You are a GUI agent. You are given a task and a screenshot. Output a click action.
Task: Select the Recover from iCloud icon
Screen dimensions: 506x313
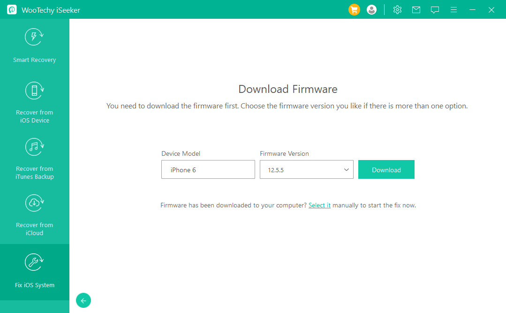pos(34,203)
